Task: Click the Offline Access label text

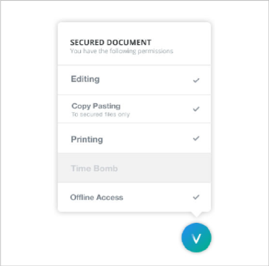Action: (97, 197)
